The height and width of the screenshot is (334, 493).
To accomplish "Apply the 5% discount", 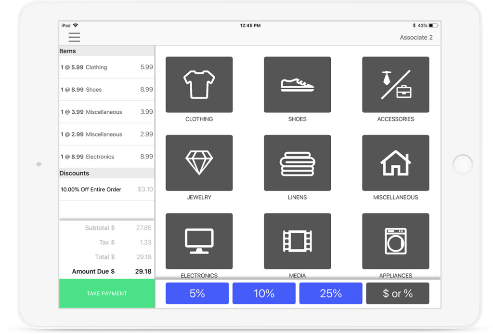I will [x=197, y=293].
